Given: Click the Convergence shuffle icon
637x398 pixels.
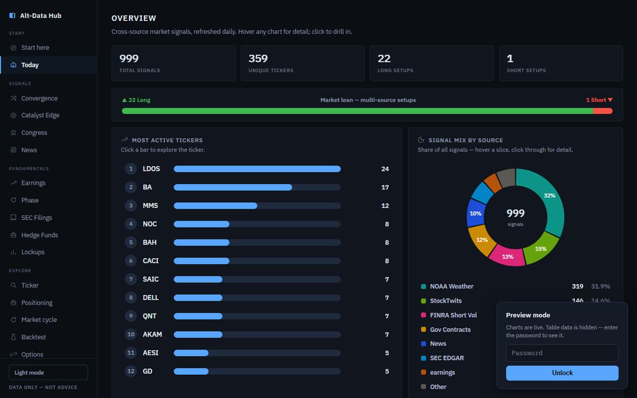Looking at the screenshot, I should pyautogui.click(x=13, y=98).
